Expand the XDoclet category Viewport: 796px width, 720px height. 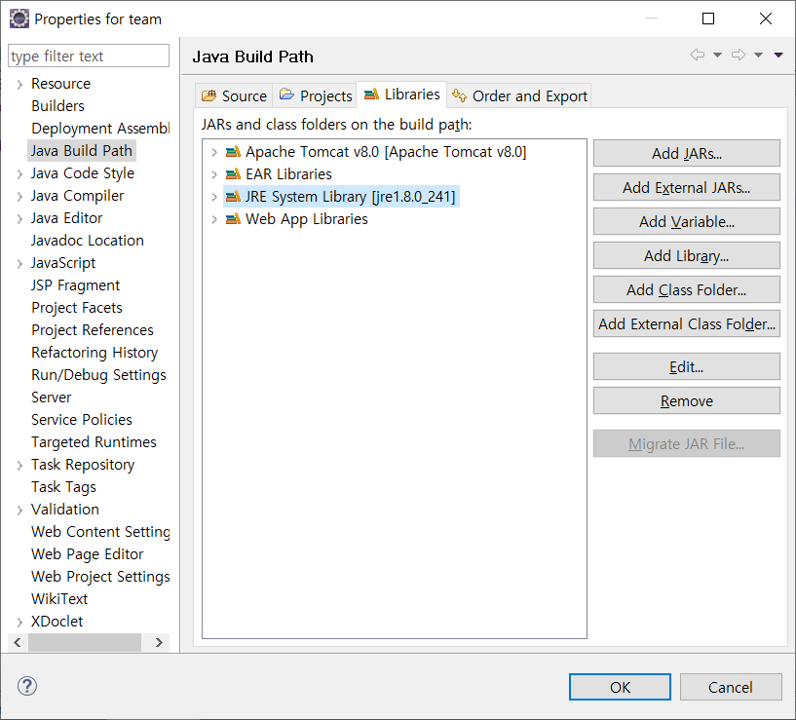point(19,622)
